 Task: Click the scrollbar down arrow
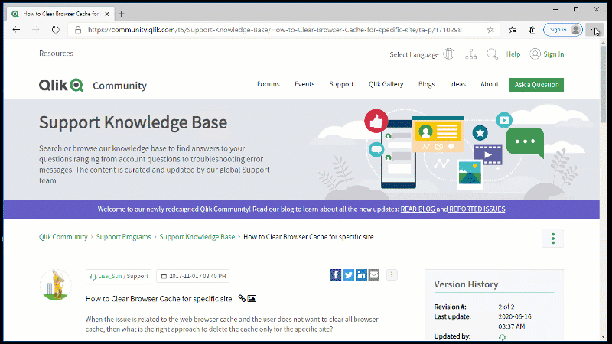(604, 337)
